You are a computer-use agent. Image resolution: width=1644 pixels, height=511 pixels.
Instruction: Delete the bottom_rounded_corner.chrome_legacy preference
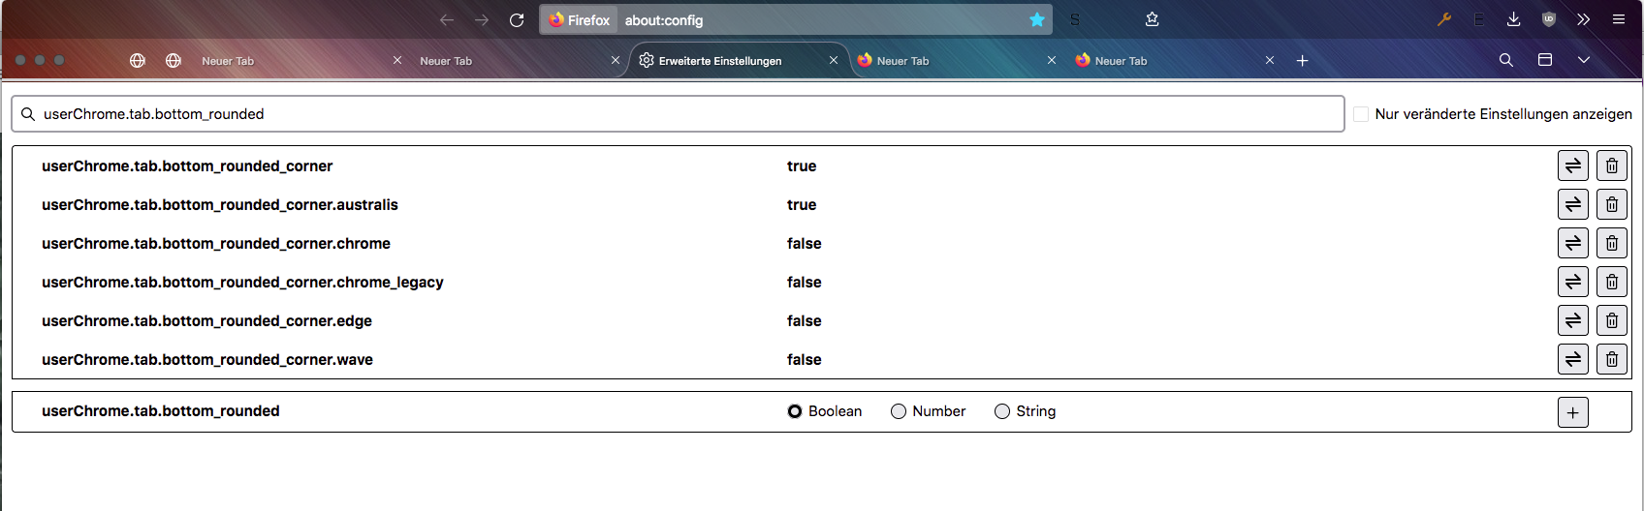[x=1612, y=282]
